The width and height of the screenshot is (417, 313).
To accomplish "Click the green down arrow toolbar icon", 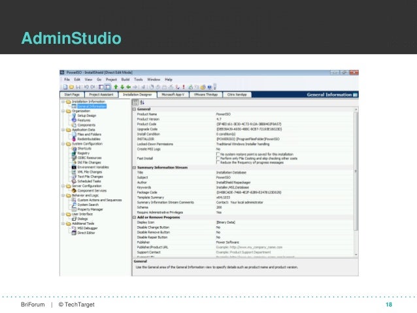I will coord(122,87).
